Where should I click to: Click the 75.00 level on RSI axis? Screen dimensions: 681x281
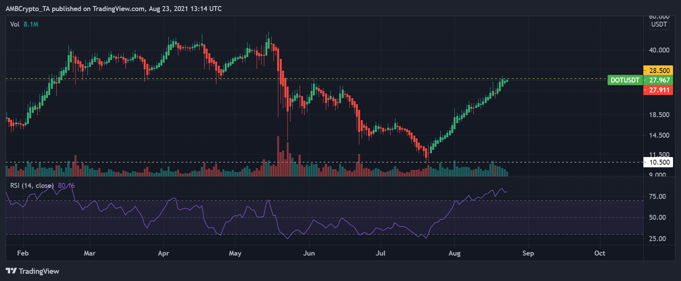tap(657, 197)
